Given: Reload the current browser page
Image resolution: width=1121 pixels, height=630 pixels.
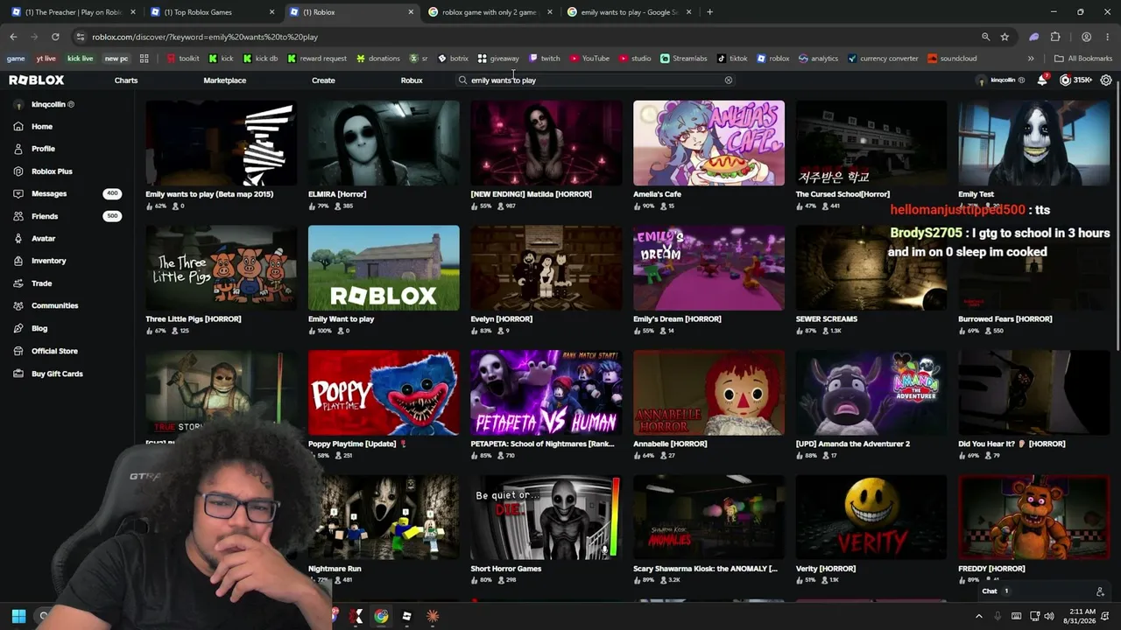Looking at the screenshot, I should coord(55,37).
